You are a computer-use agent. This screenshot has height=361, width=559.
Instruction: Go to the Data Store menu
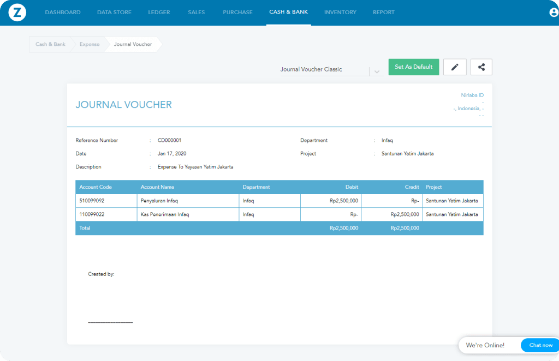pyautogui.click(x=114, y=13)
